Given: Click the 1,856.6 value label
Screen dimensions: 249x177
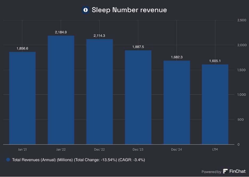Looking at the screenshot, I should click(x=22, y=49).
